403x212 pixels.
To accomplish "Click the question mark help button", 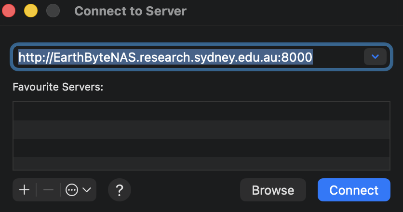I will [x=120, y=190].
